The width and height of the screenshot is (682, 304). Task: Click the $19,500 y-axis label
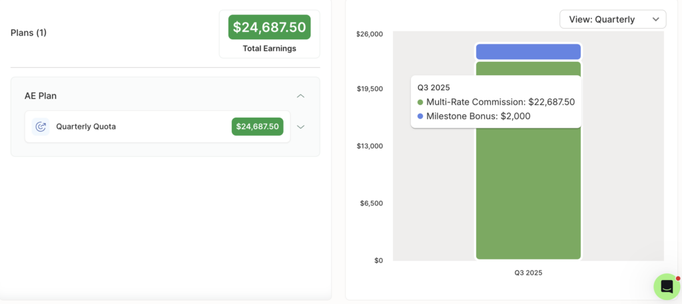click(x=370, y=89)
